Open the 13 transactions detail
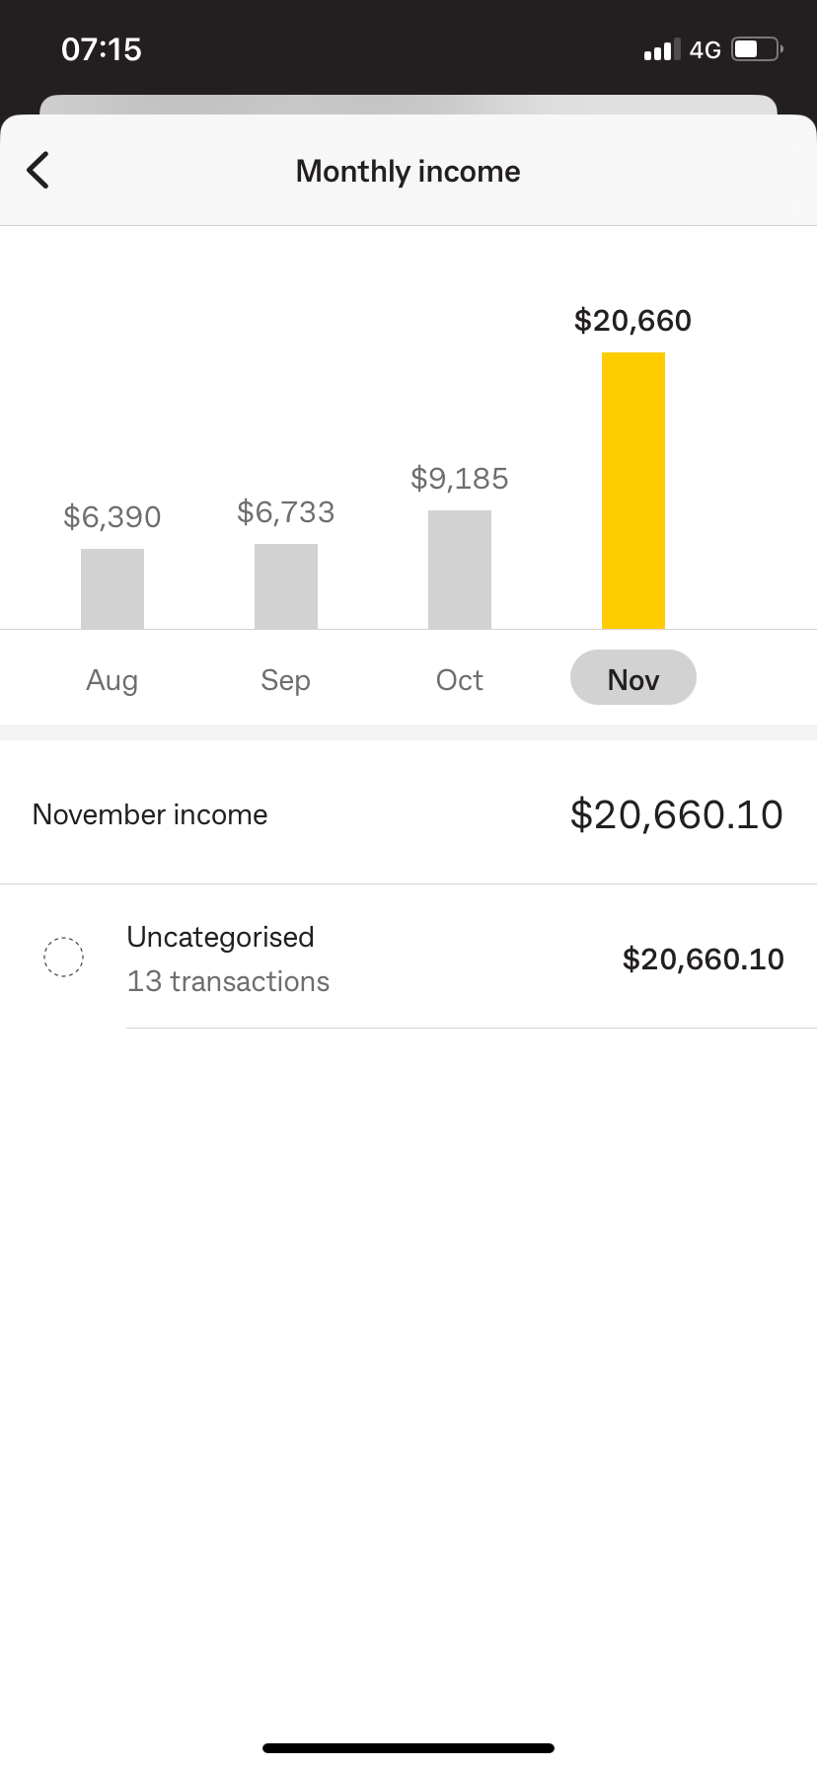 [x=228, y=981]
